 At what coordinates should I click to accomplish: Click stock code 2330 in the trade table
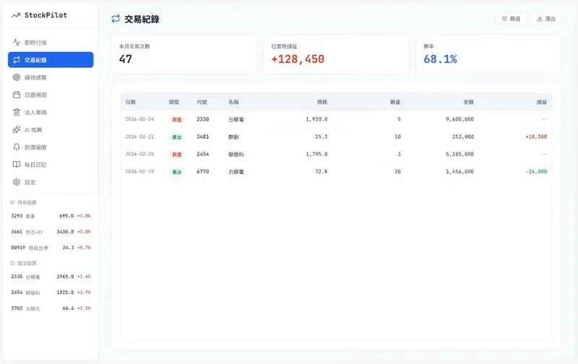coord(203,119)
